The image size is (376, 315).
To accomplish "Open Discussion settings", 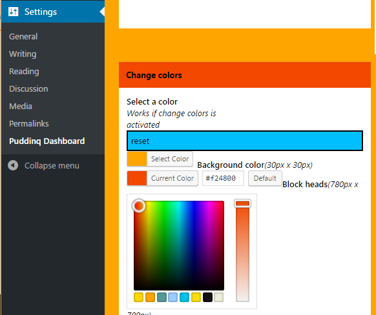I will [28, 88].
